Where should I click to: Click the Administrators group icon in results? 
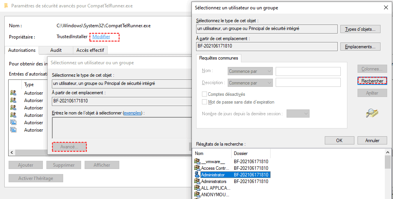197,181
